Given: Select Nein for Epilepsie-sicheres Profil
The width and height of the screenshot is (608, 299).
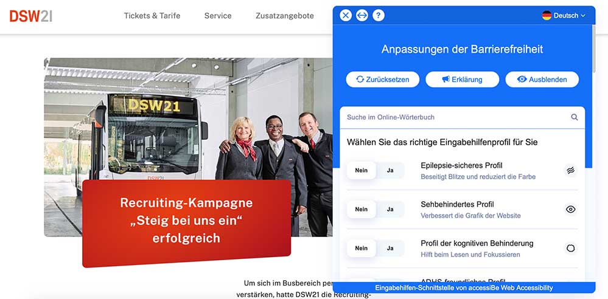Looking at the screenshot, I should tap(362, 170).
